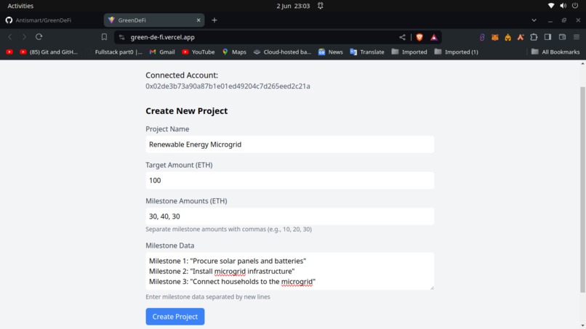The image size is (586, 329).
Task: Open site settings icon in address bar
Action: [x=122, y=37]
